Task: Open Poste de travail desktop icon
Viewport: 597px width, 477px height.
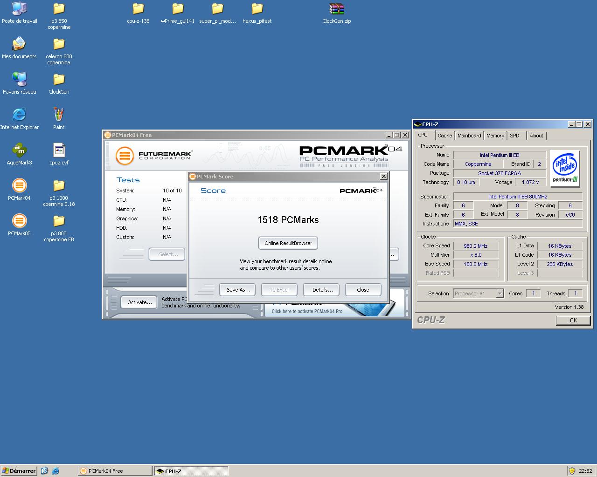Action: pos(19,13)
